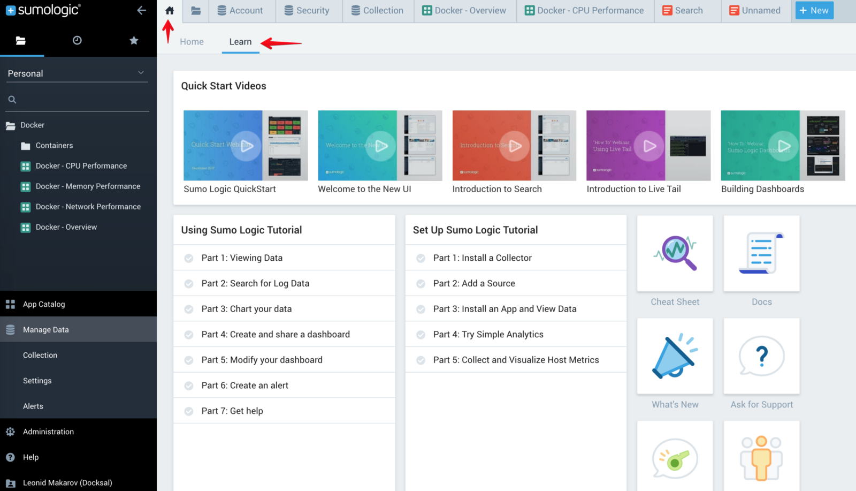Show favorites with the star icon

click(134, 41)
